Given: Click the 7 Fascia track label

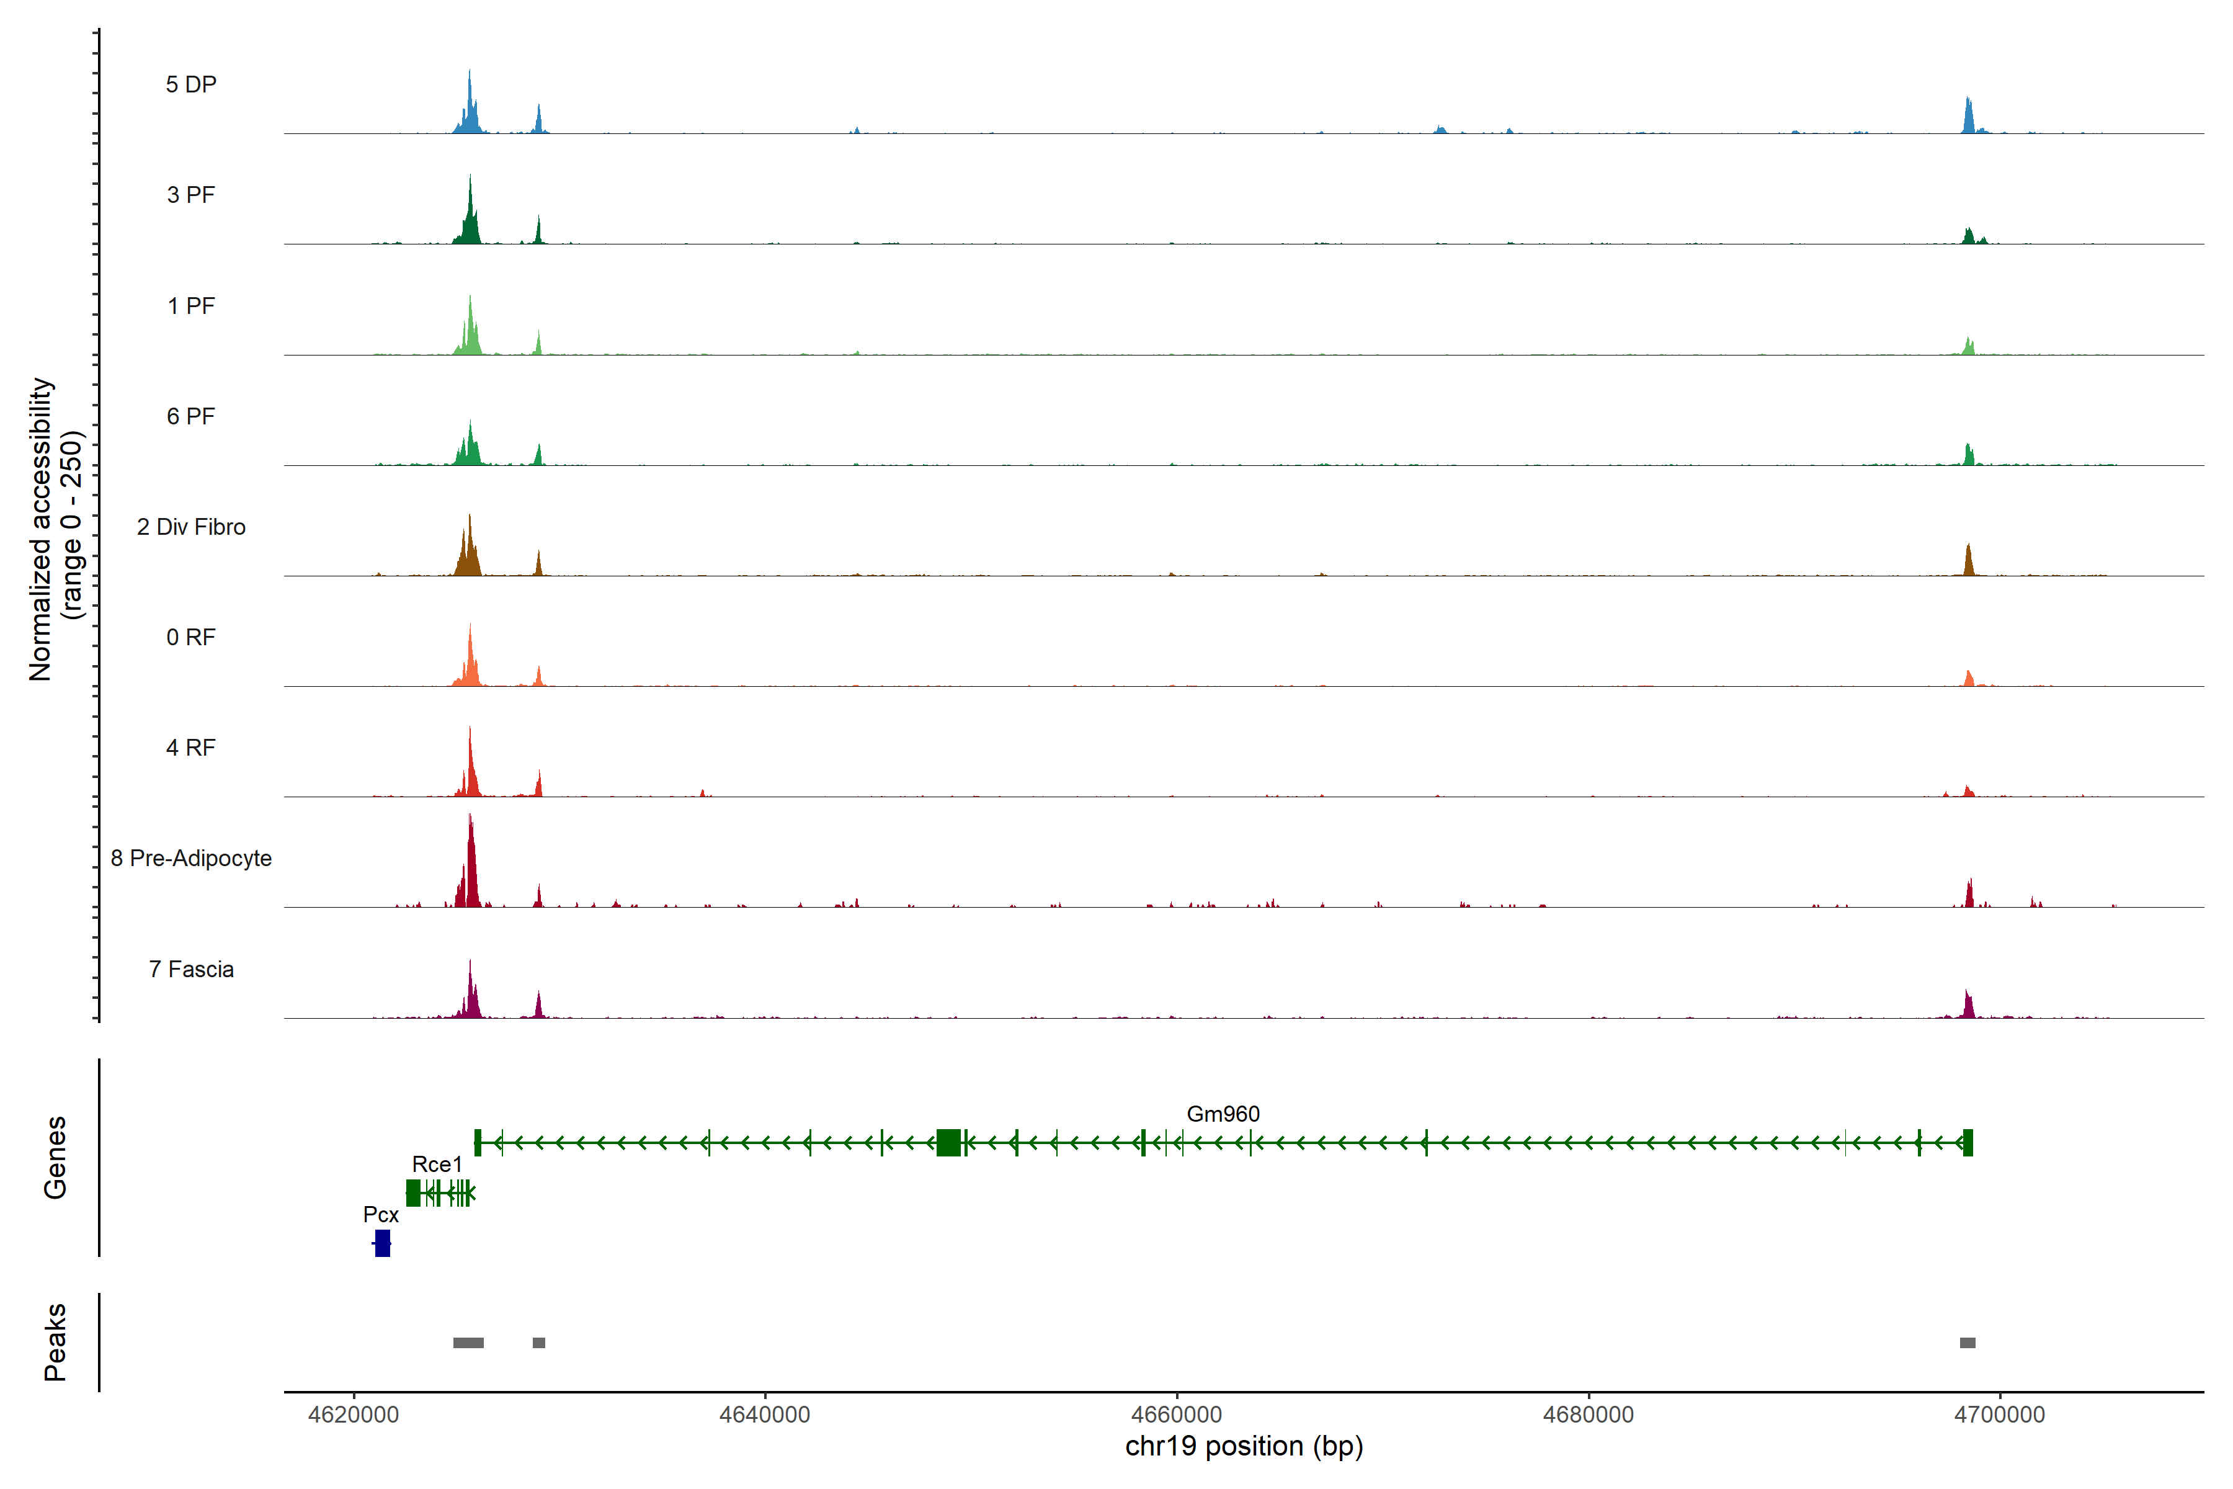Looking at the screenshot, I should (191, 970).
